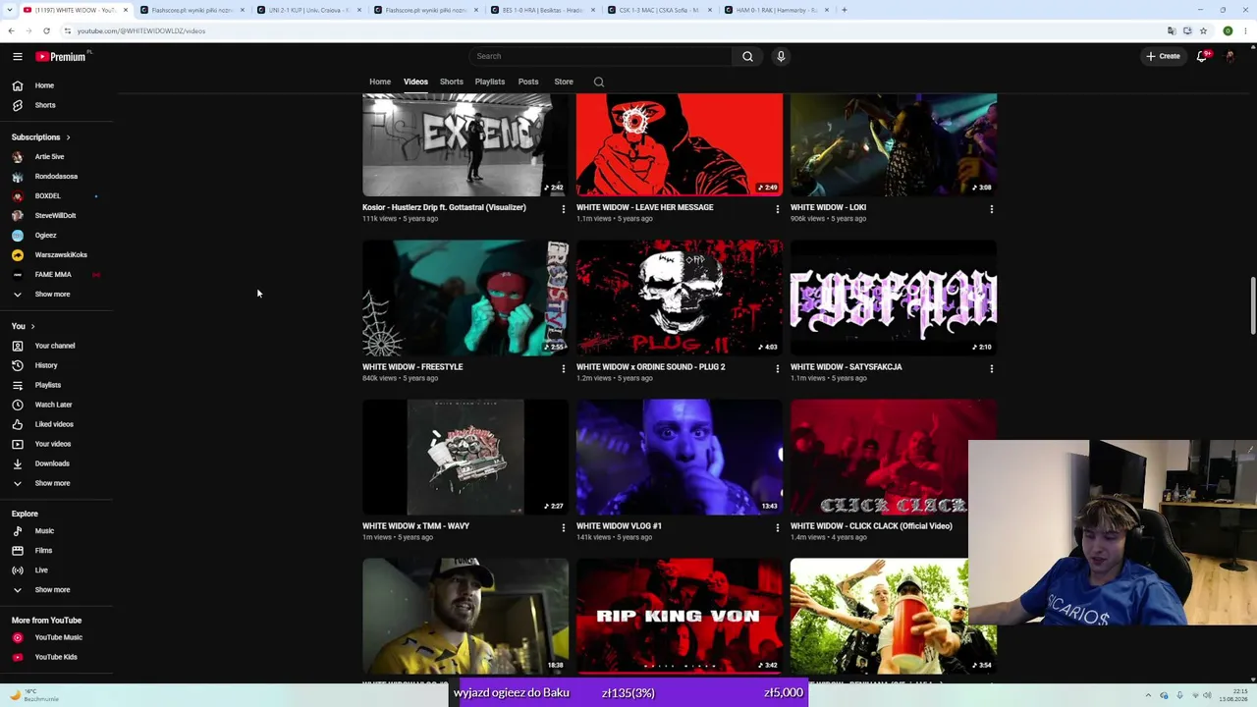Image resolution: width=1257 pixels, height=707 pixels.
Task: Open the YouTube guide hamburger menu
Action: point(18,57)
